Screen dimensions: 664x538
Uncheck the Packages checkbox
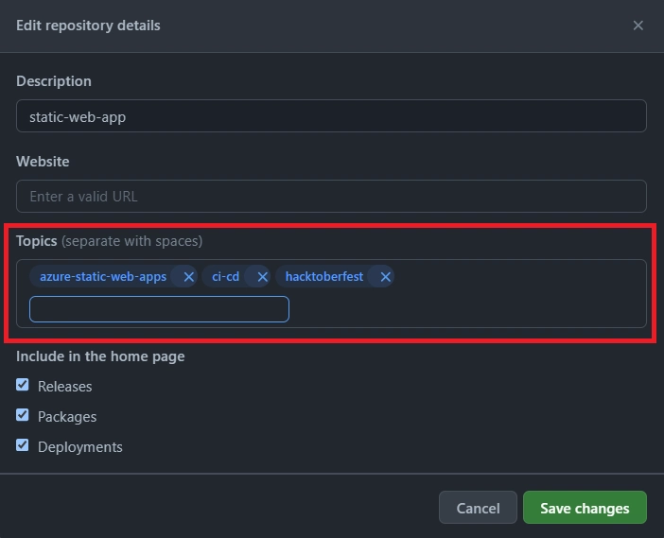[x=23, y=415]
